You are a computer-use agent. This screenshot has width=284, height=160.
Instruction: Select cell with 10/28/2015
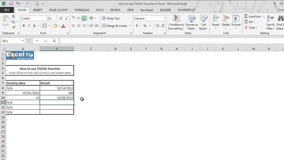[x=57, y=98]
